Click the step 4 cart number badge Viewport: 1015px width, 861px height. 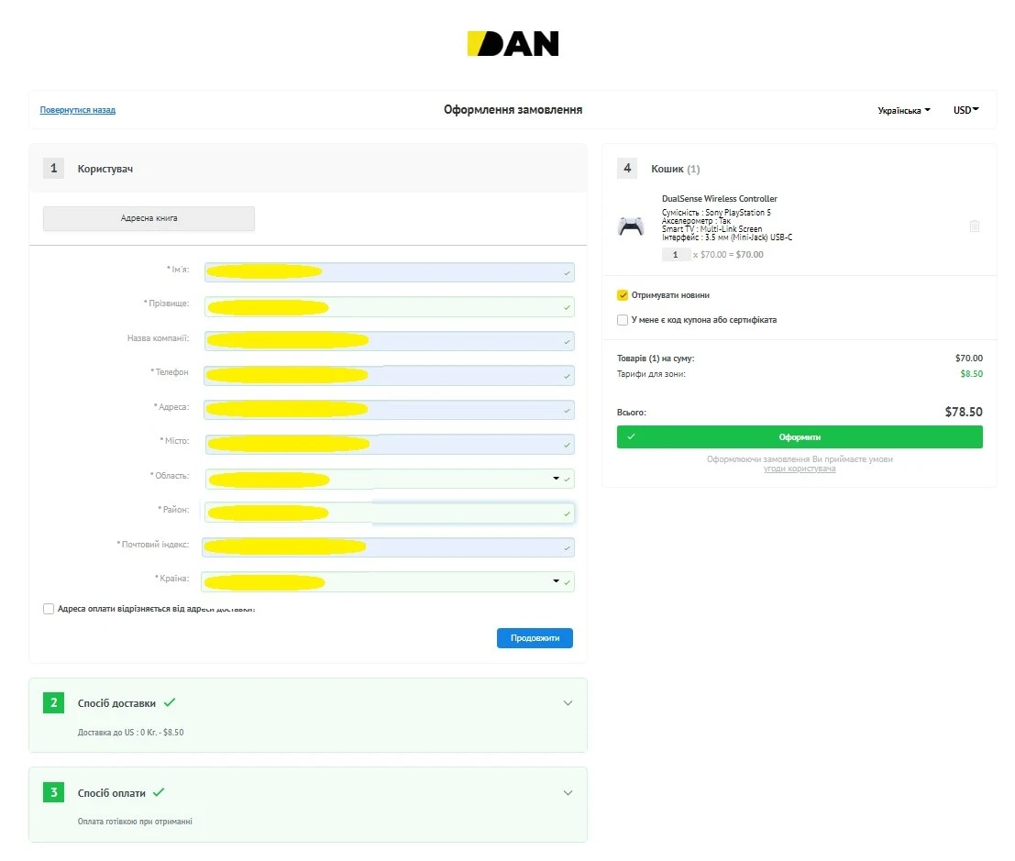pyautogui.click(x=627, y=169)
